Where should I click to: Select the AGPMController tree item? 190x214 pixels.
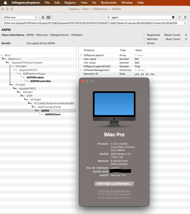click(x=41, y=81)
